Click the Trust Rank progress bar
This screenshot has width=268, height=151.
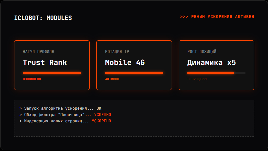point(52,73)
